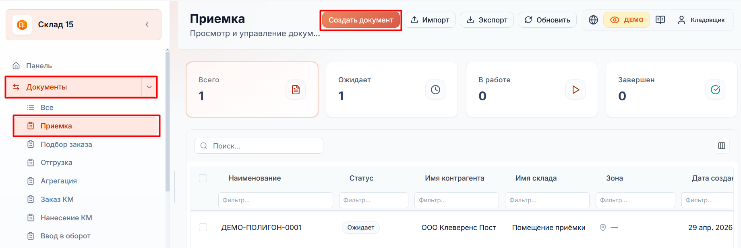741x248 pixels.
Task: Collapse the sidebar with the left chevron
Action: (147, 24)
